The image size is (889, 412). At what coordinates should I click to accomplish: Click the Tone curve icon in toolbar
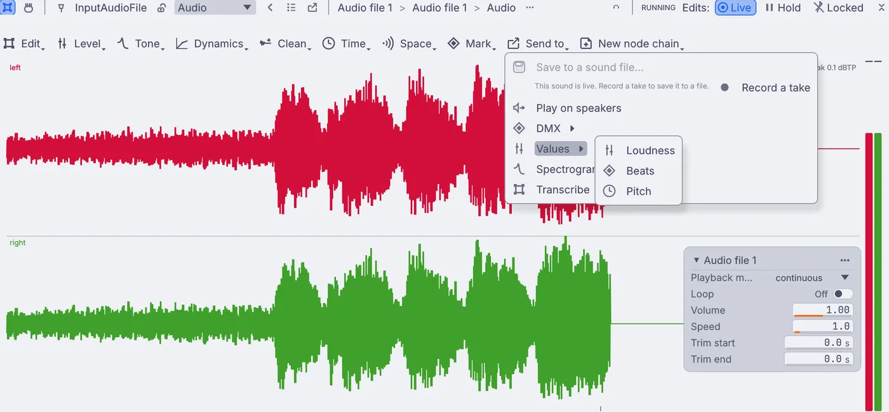point(123,43)
